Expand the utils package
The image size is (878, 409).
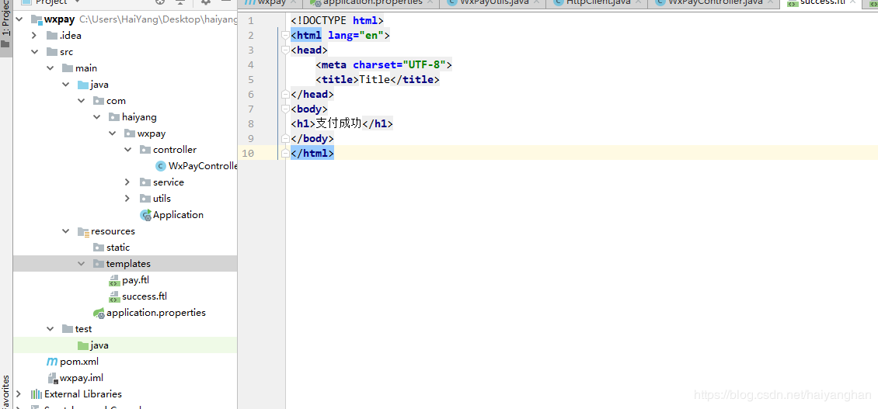127,199
